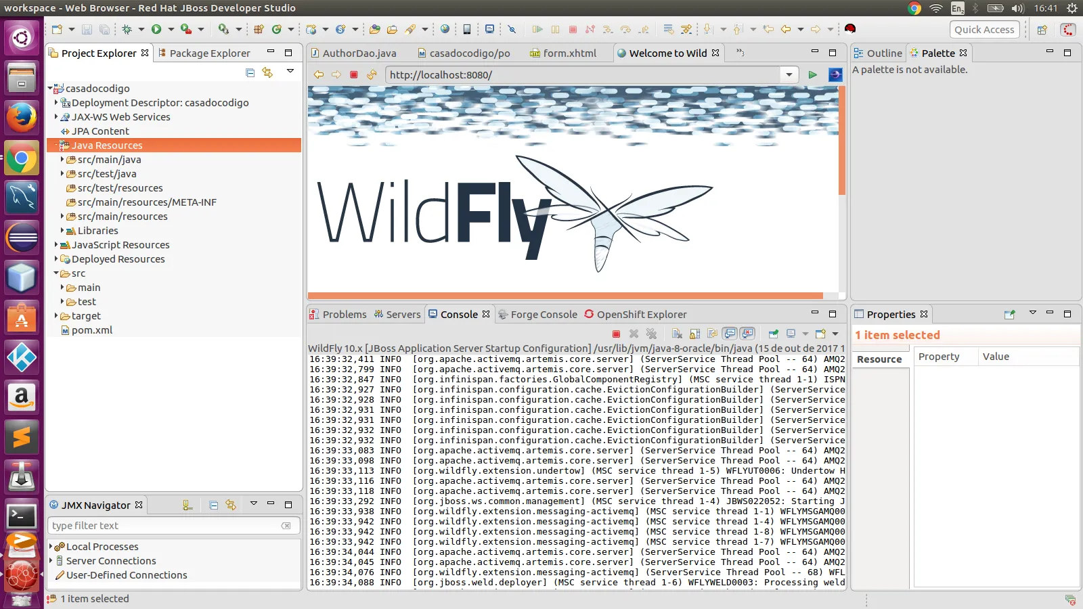Image resolution: width=1083 pixels, height=609 pixels.
Task: Open the URL history dropdown in Web Browser
Action: 789,74
